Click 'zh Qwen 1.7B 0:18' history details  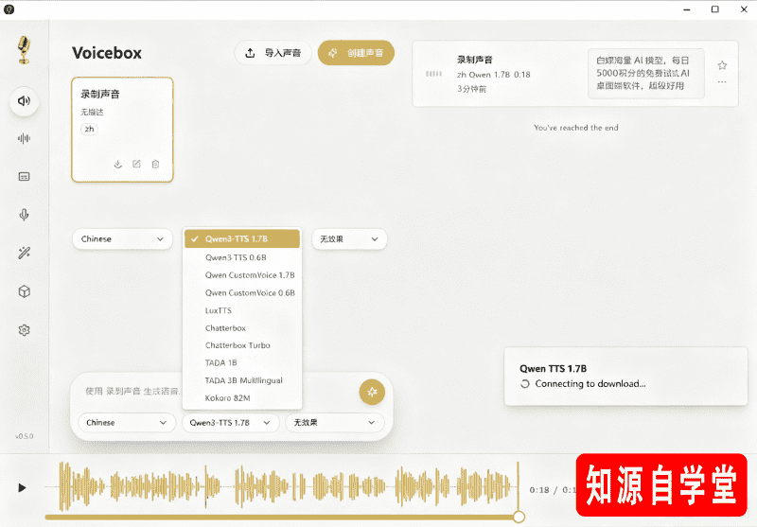493,75
